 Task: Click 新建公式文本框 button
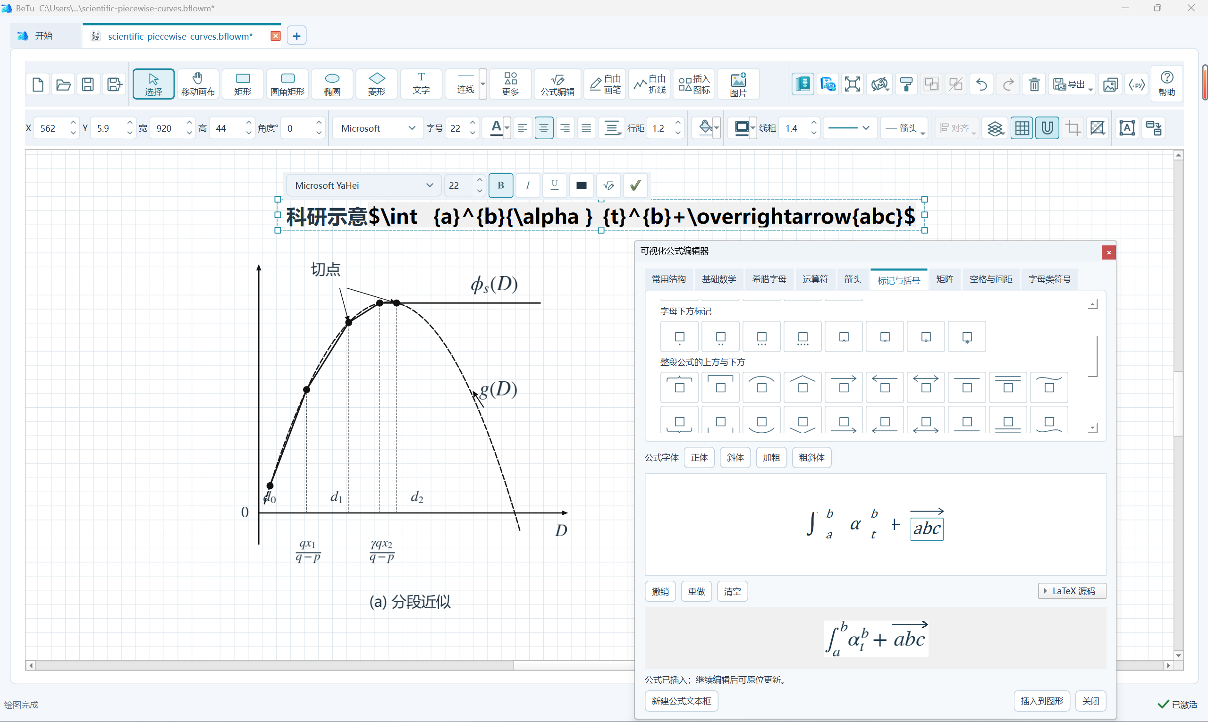pyautogui.click(x=681, y=701)
